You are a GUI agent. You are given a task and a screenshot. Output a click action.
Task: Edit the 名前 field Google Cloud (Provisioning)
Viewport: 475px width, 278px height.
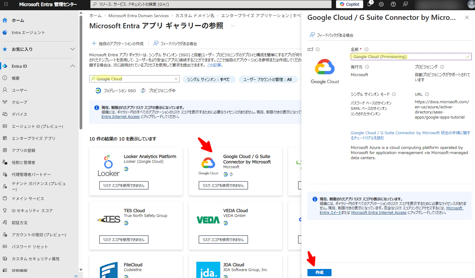tap(411, 57)
